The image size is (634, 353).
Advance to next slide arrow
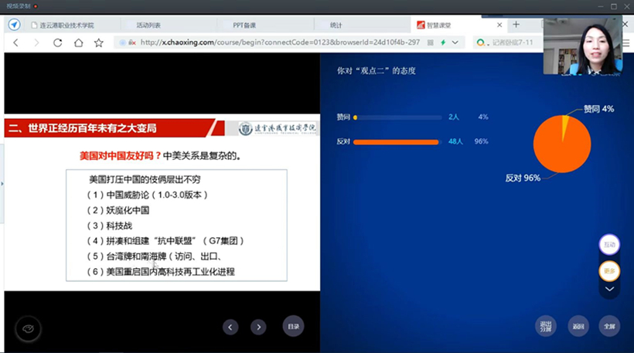tap(258, 327)
